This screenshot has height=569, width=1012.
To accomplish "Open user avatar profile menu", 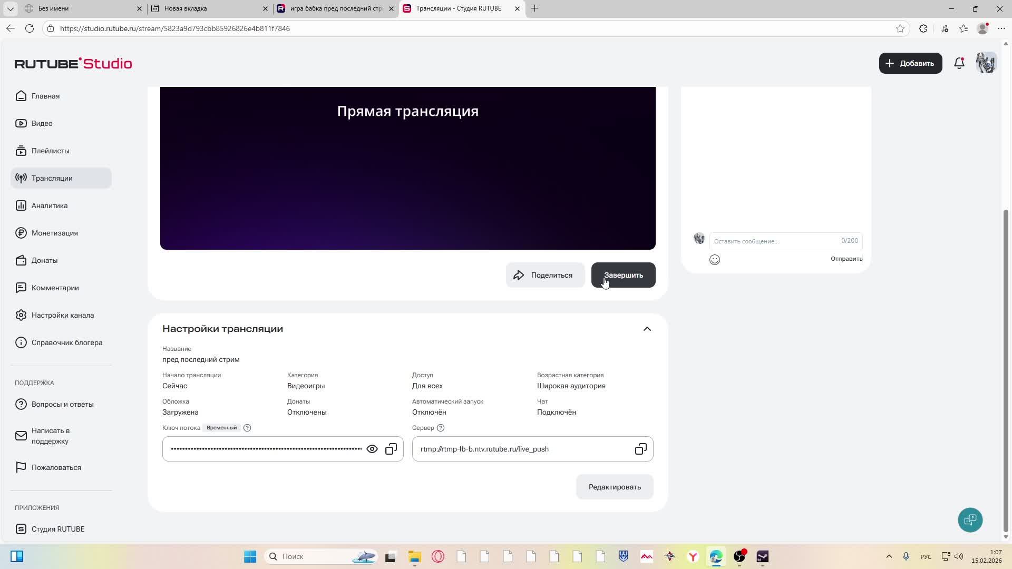I will [986, 63].
